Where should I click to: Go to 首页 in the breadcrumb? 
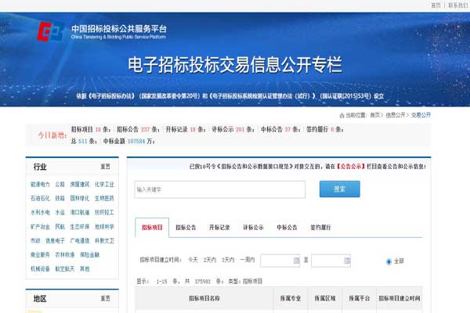pyautogui.click(x=374, y=115)
